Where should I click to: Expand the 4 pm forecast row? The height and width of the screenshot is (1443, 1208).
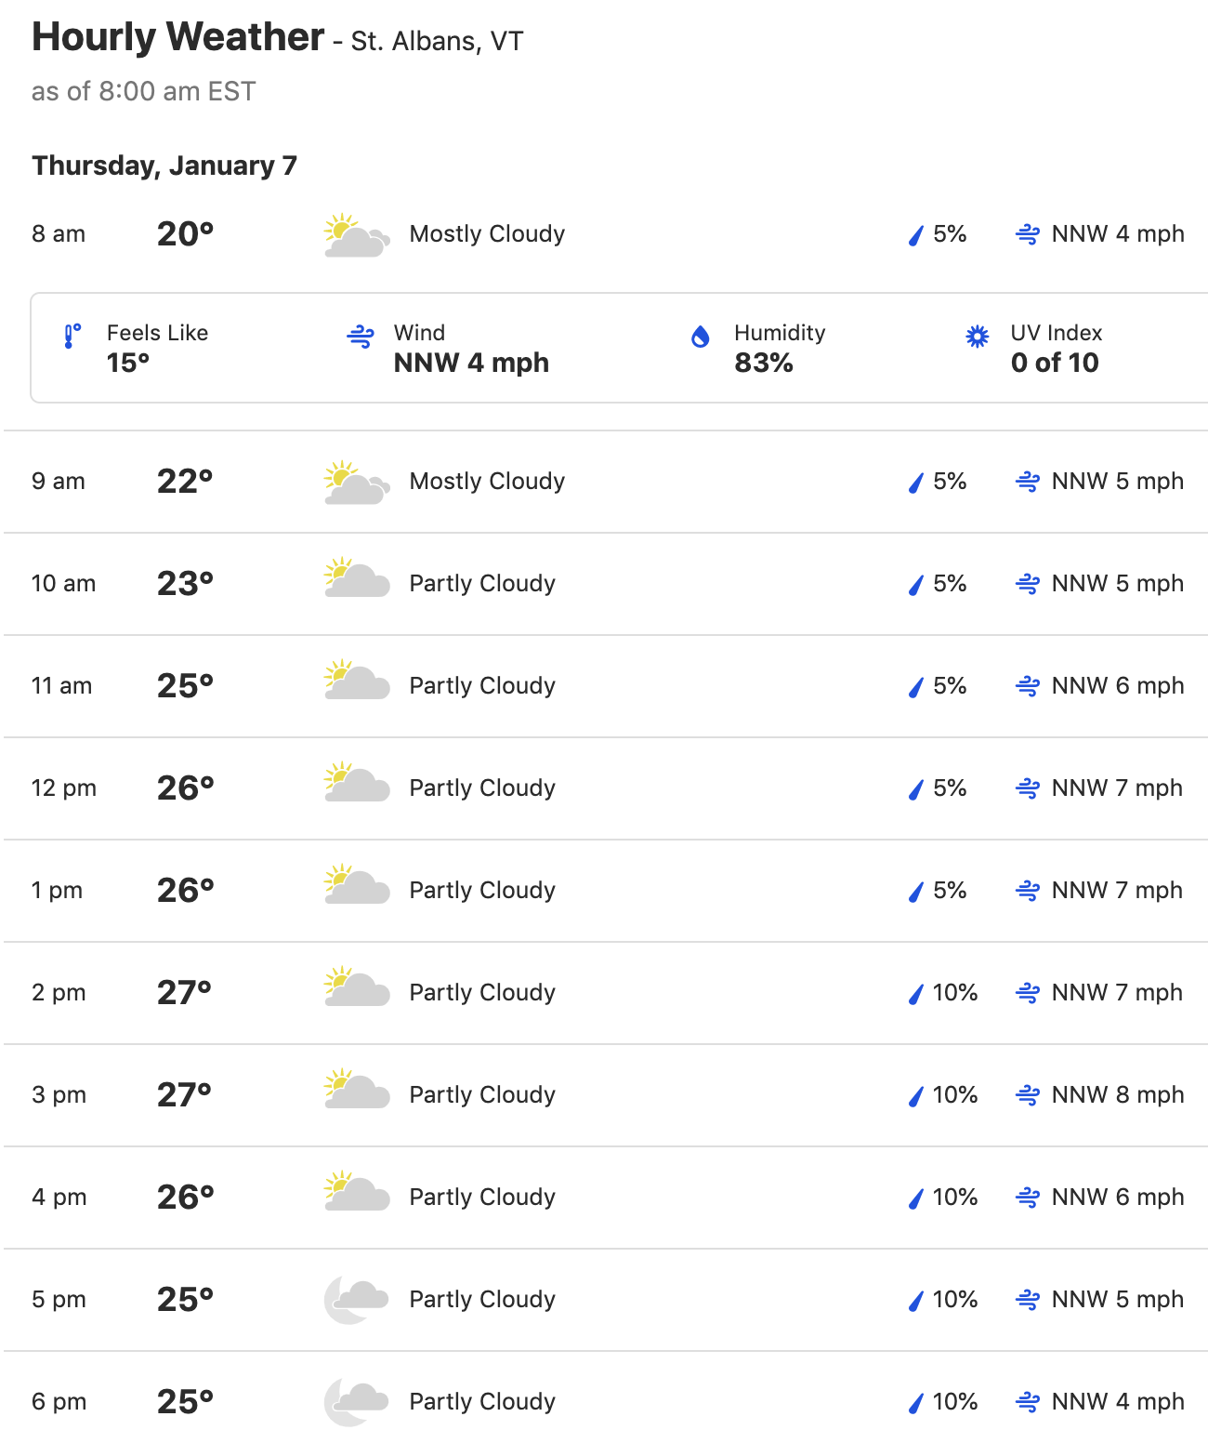click(x=606, y=1198)
